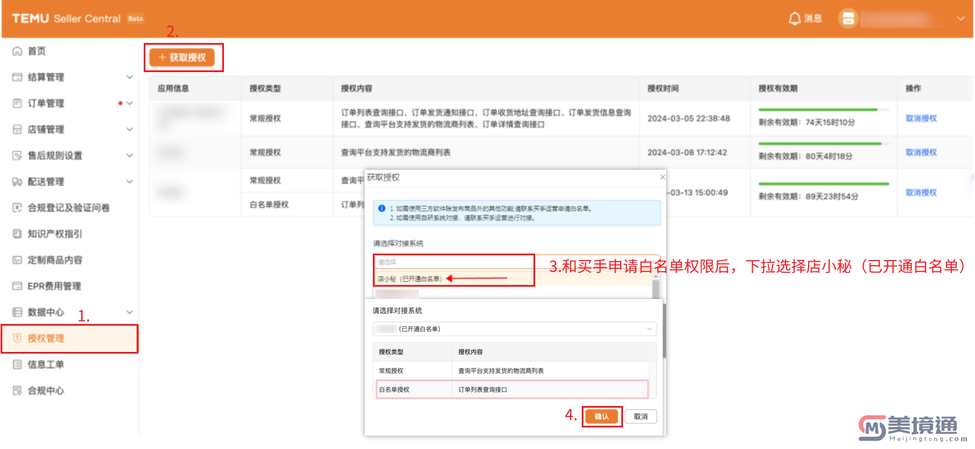
Task: Click the 首页 home icon in sidebar
Action: click(x=17, y=51)
